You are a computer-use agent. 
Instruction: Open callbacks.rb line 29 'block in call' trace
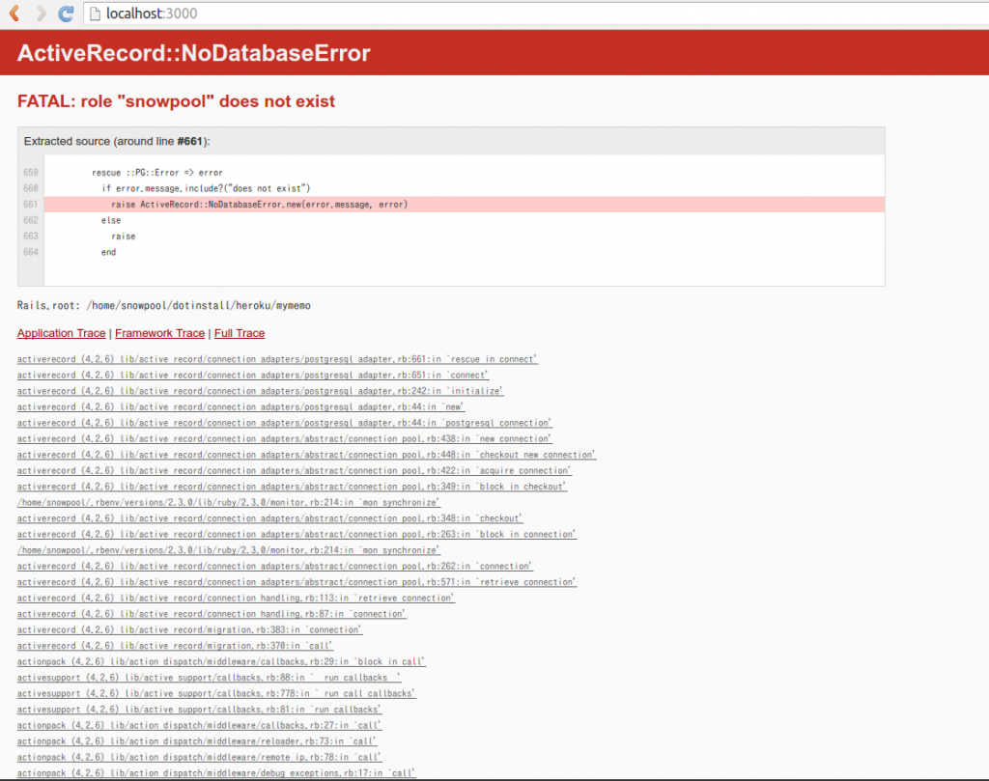coord(222,661)
